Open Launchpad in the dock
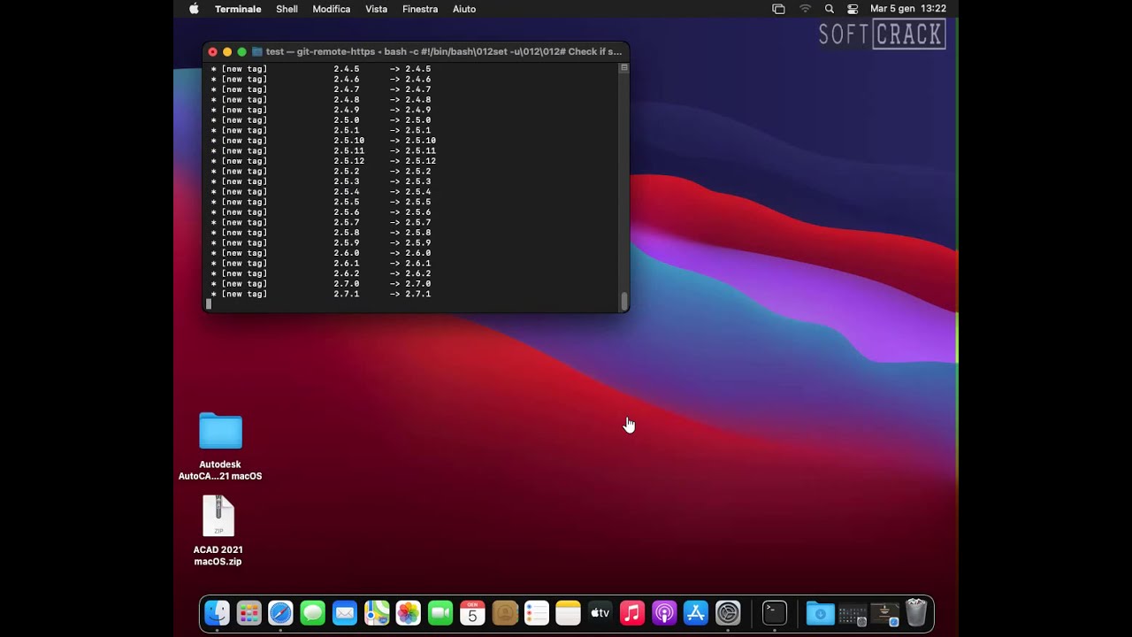Viewport: 1132px width, 637px height. [249, 613]
